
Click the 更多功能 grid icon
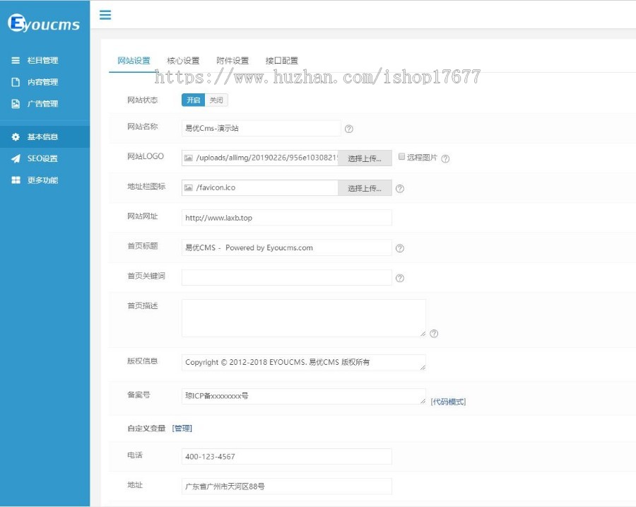tap(16, 180)
